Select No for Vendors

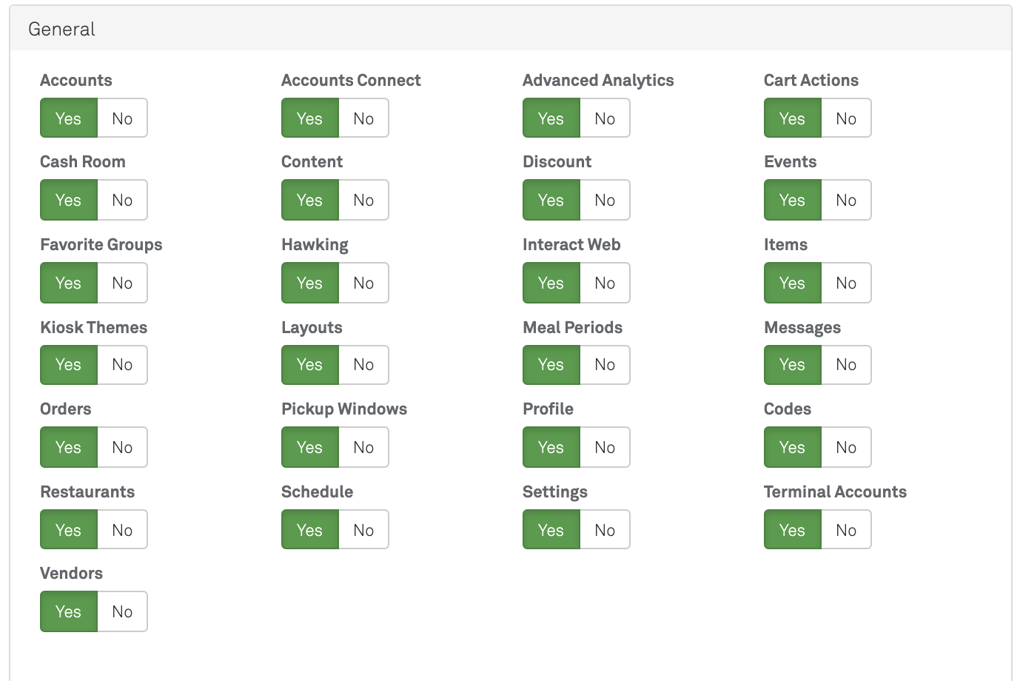[122, 611]
